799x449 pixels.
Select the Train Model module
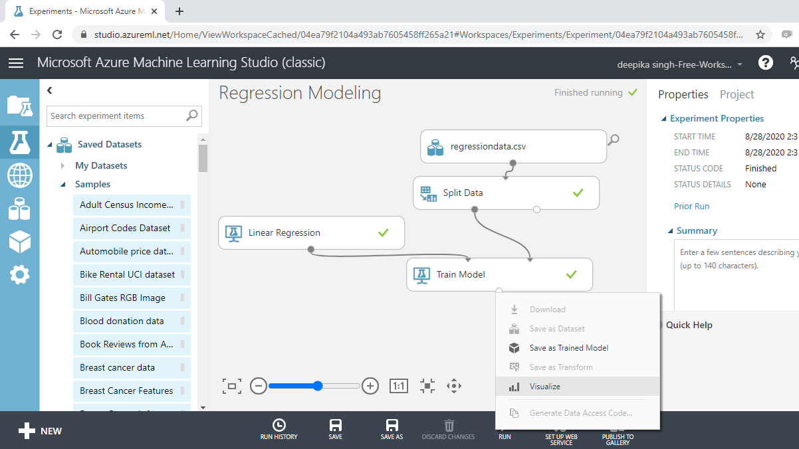coord(499,274)
